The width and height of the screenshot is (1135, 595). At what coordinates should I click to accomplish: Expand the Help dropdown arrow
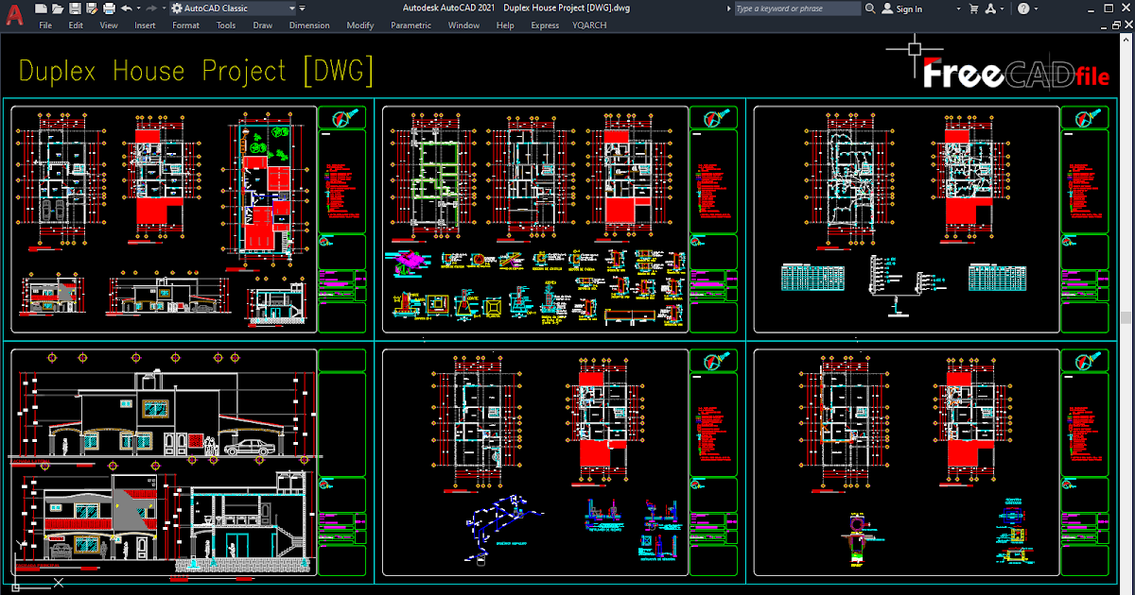coord(1037,8)
